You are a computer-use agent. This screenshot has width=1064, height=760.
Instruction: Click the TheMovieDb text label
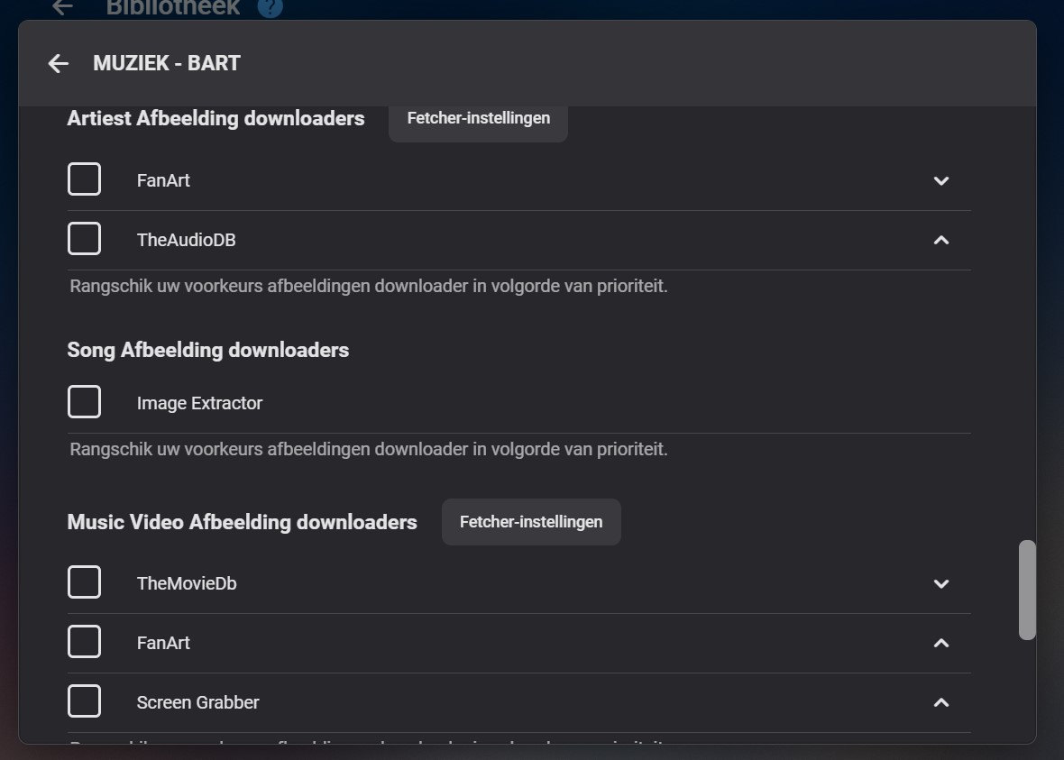pos(187,583)
